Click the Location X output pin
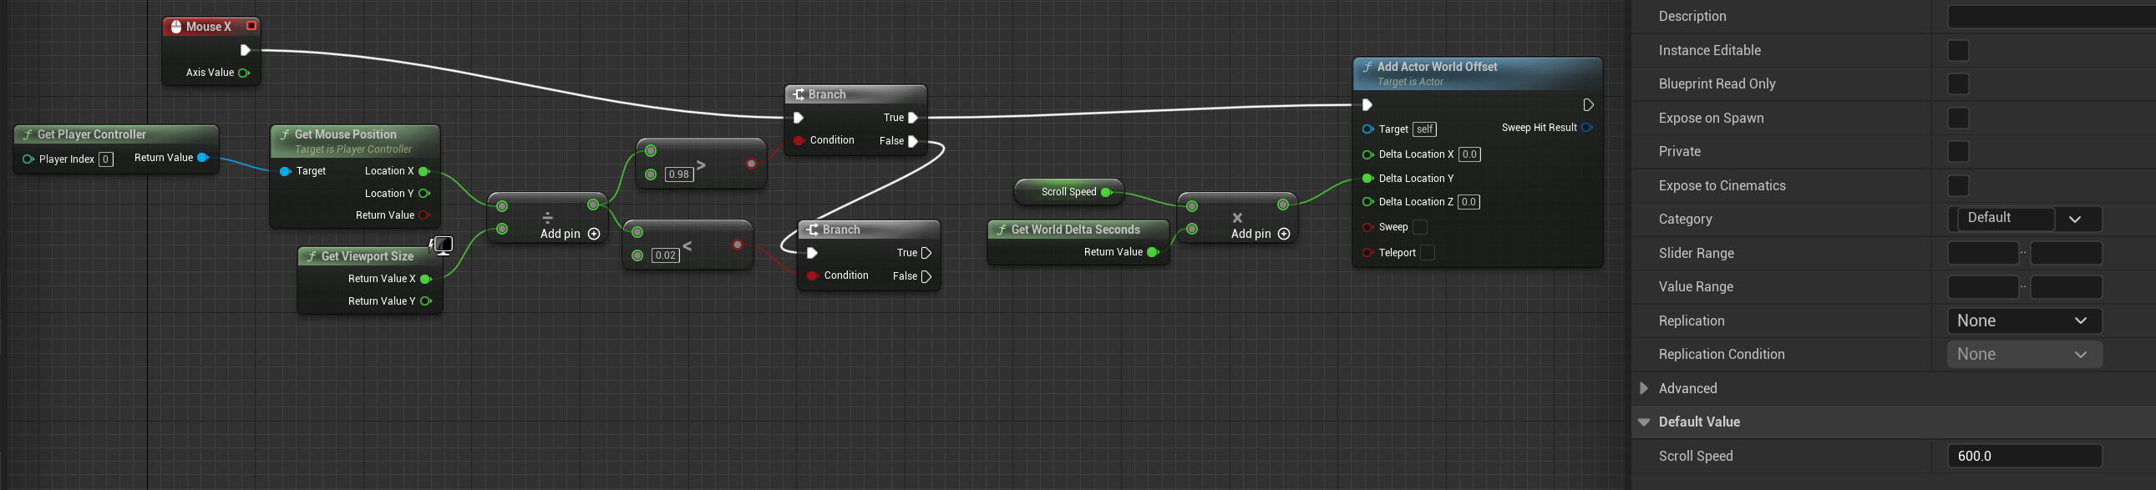The height and width of the screenshot is (490, 2156). point(424,171)
